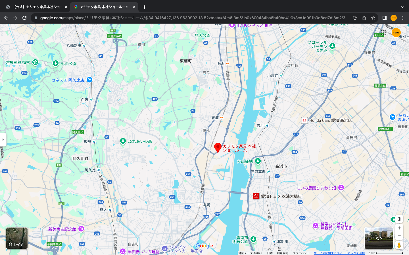Click the 東浦 station label

[x=215, y=118]
